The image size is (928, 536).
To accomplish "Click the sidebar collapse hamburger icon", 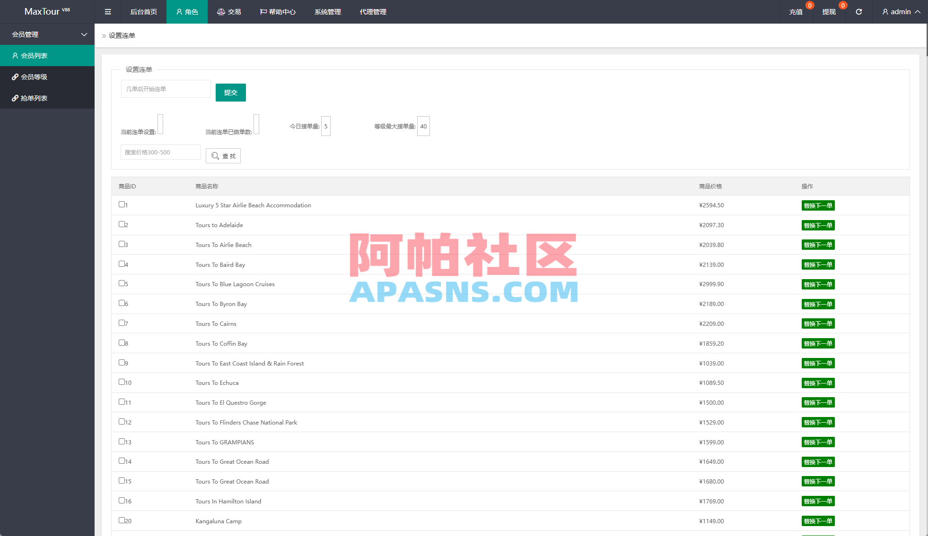I will pos(107,11).
